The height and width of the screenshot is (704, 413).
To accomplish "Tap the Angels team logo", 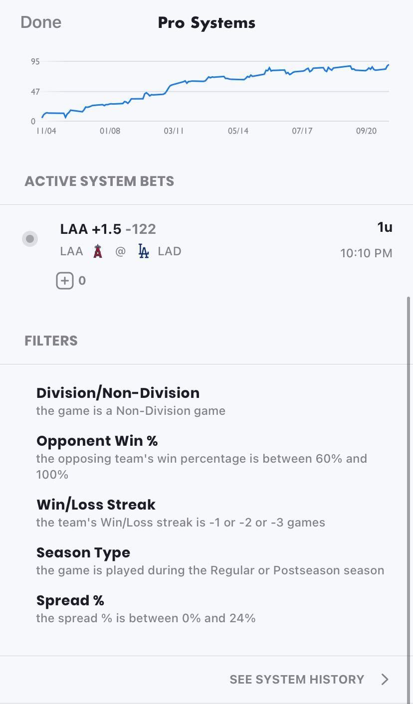I will tap(98, 251).
